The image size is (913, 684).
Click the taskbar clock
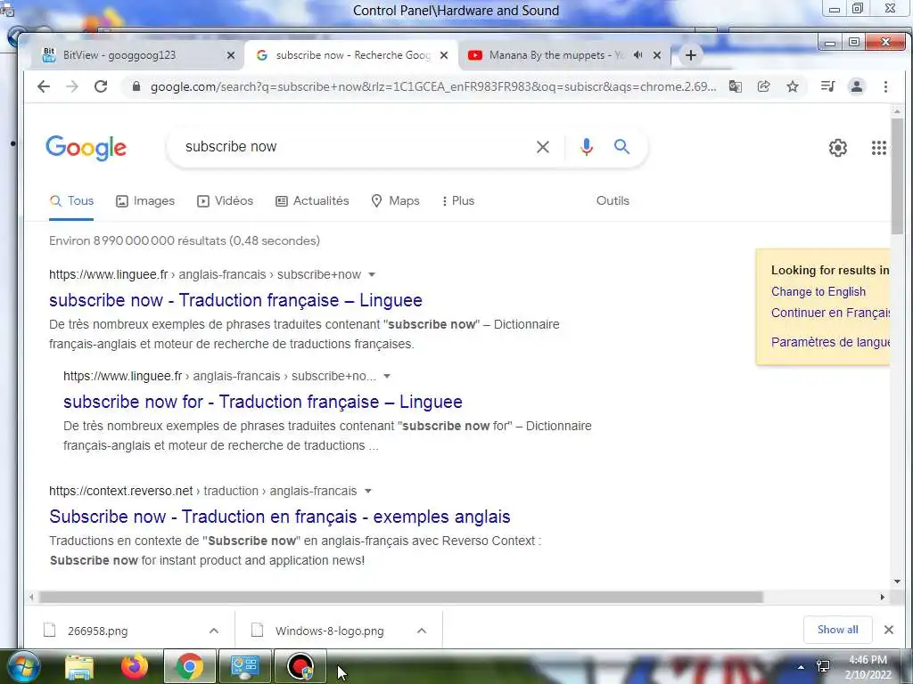tap(868, 667)
